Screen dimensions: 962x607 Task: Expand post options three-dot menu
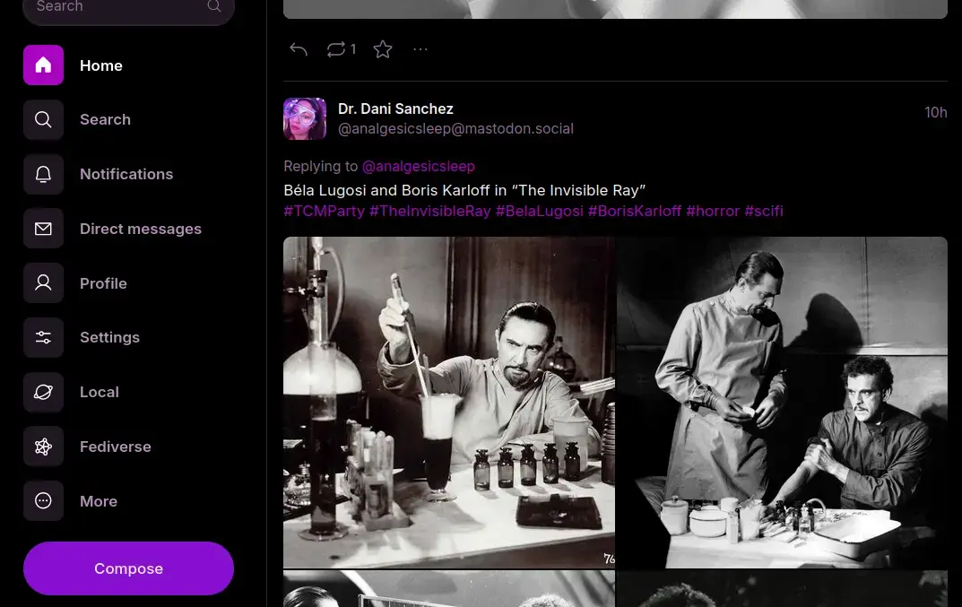[x=420, y=49]
